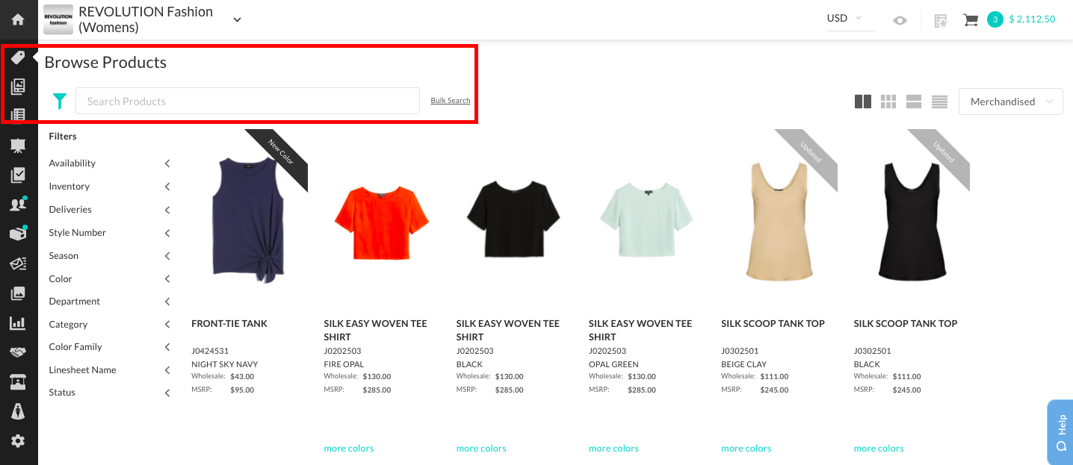Open the linesheet list sidebar icon
Viewport: 1073px width, 465px height.
pos(18,115)
